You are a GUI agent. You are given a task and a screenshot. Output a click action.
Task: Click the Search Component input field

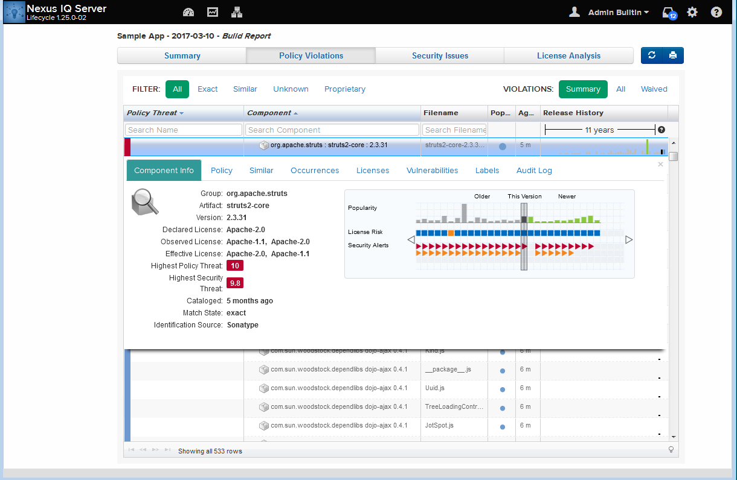332,130
